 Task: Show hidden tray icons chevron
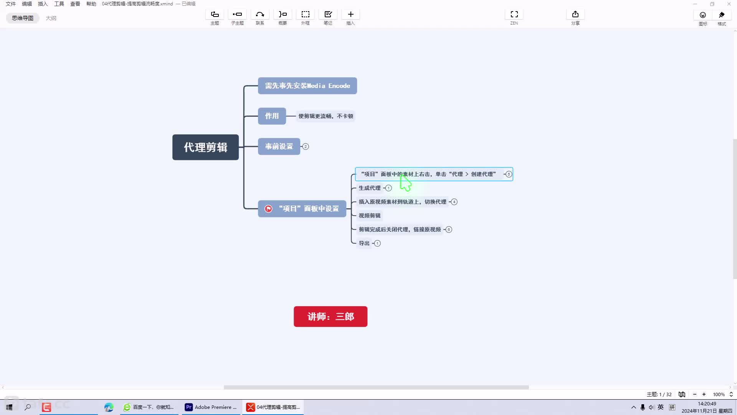[633, 407]
